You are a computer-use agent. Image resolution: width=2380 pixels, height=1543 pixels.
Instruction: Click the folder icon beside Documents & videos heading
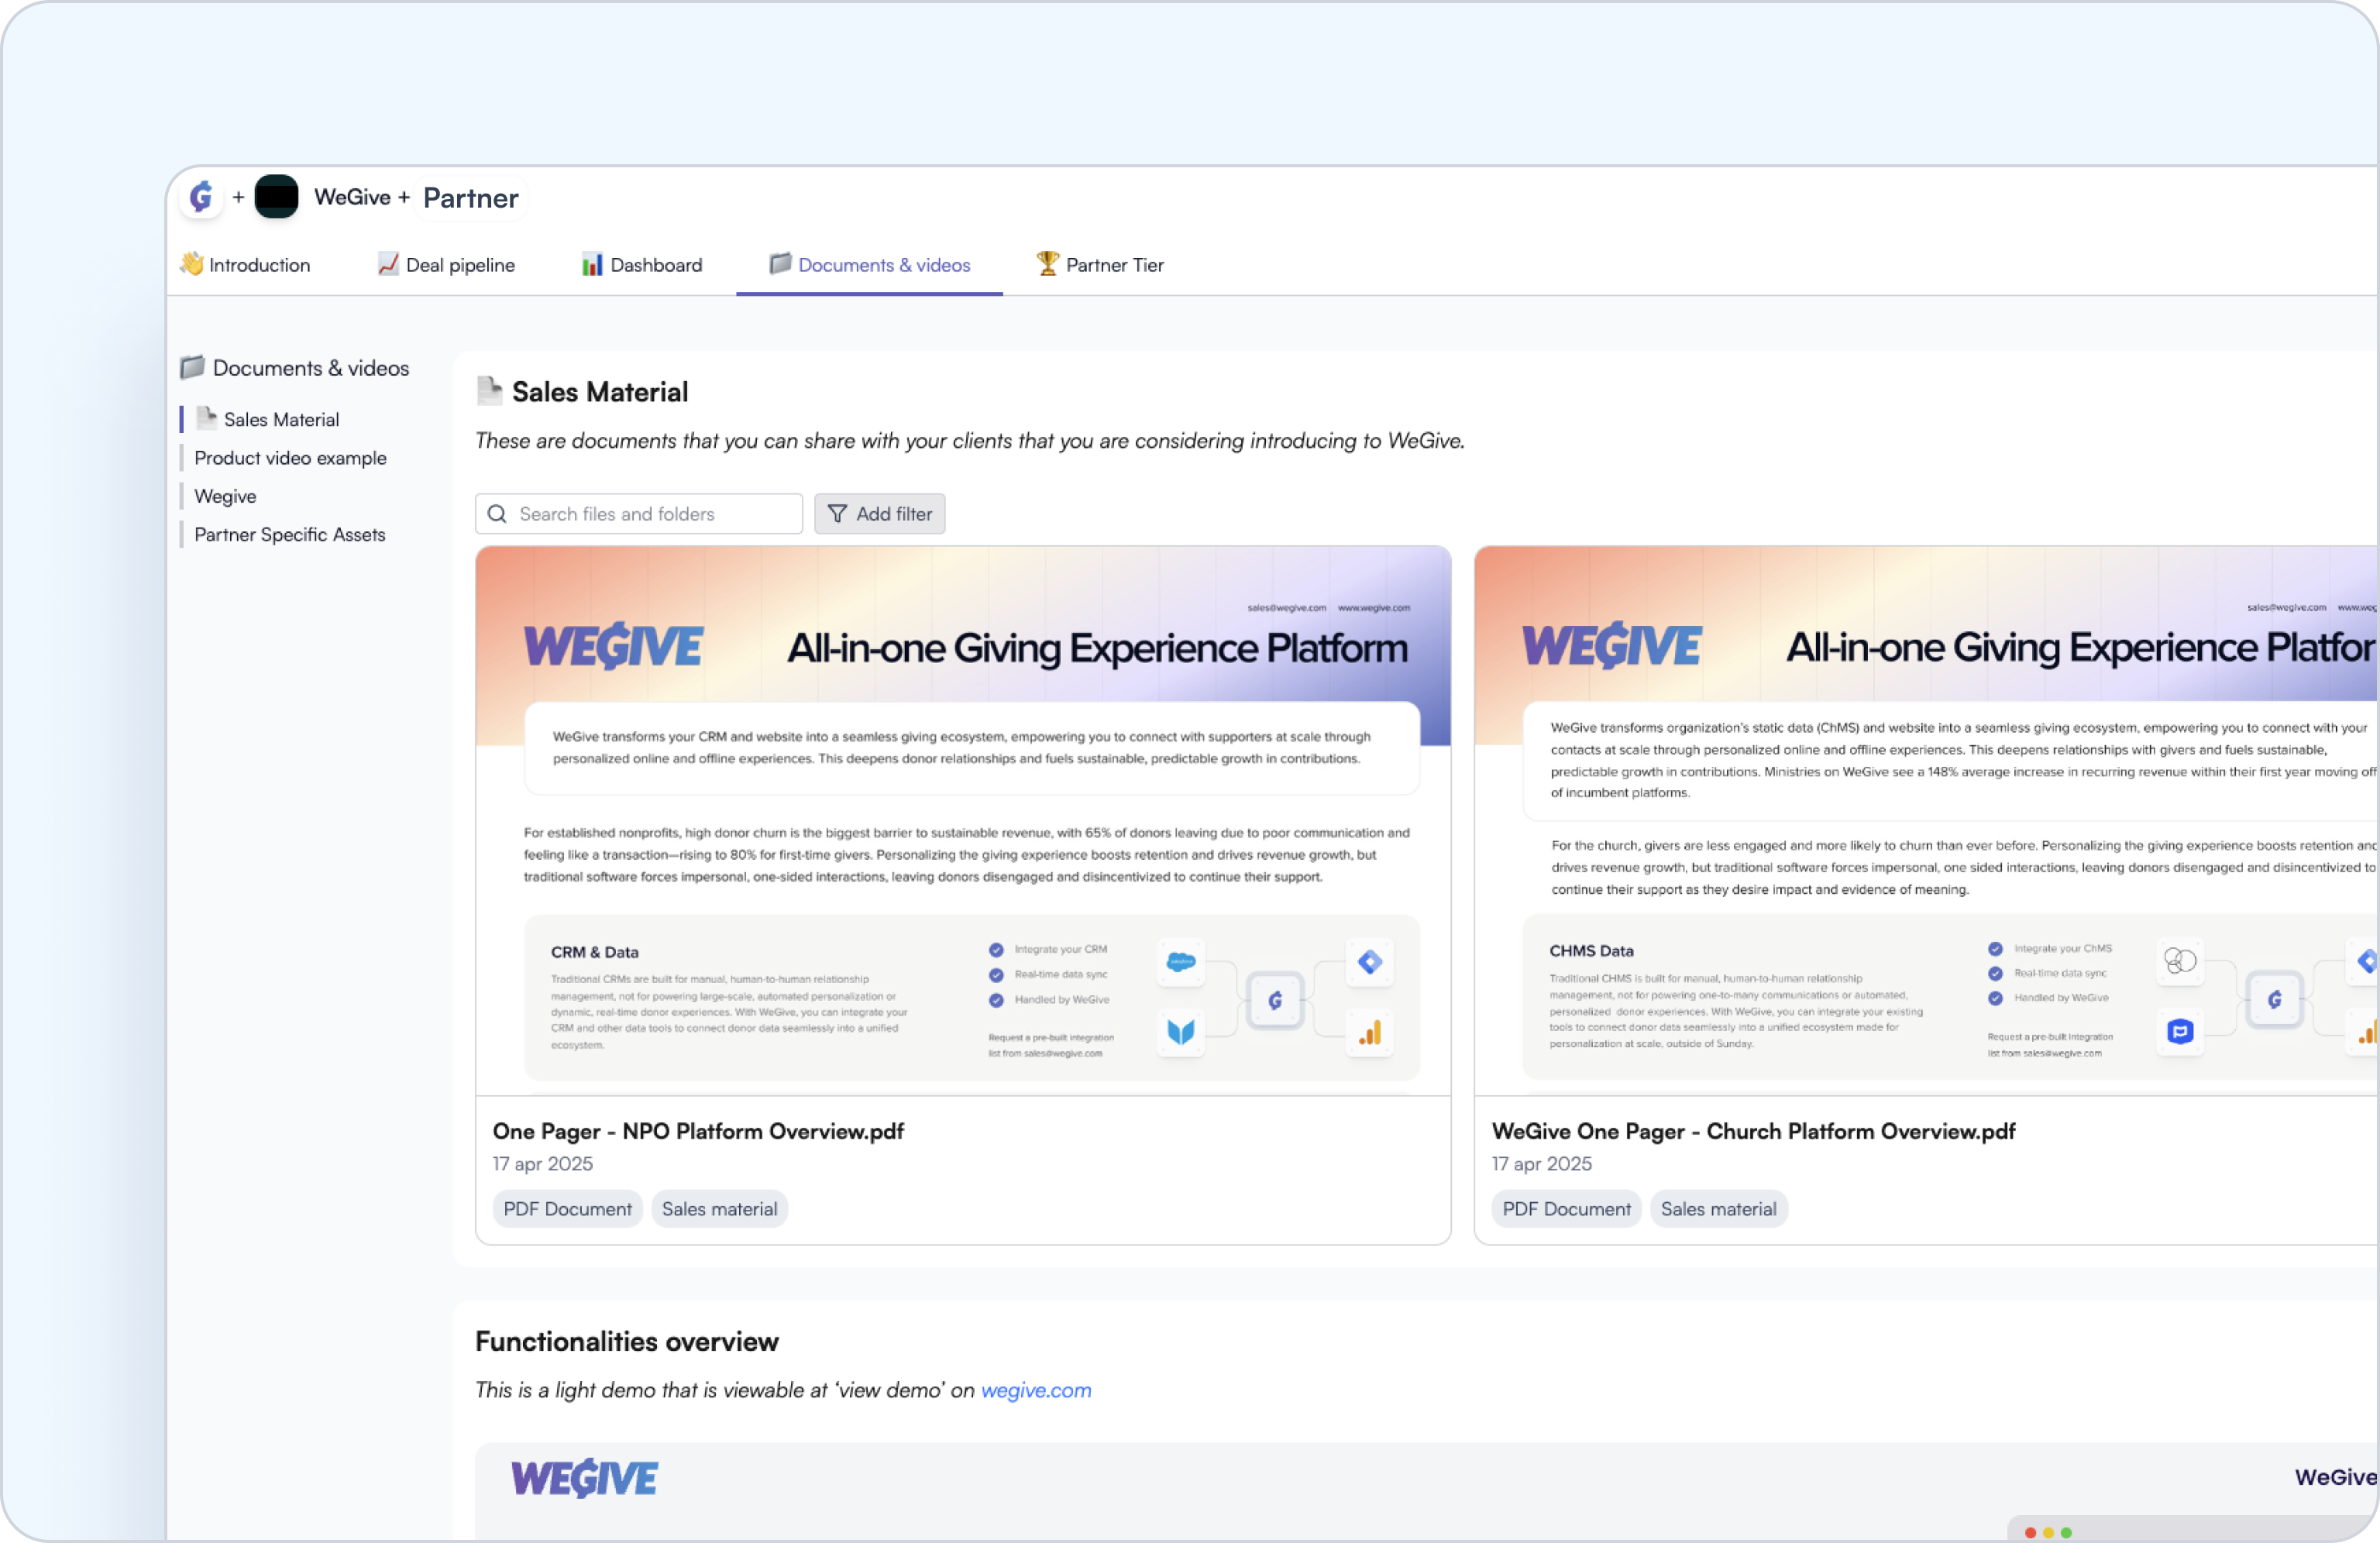pyautogui.click(x=192, y=368)
